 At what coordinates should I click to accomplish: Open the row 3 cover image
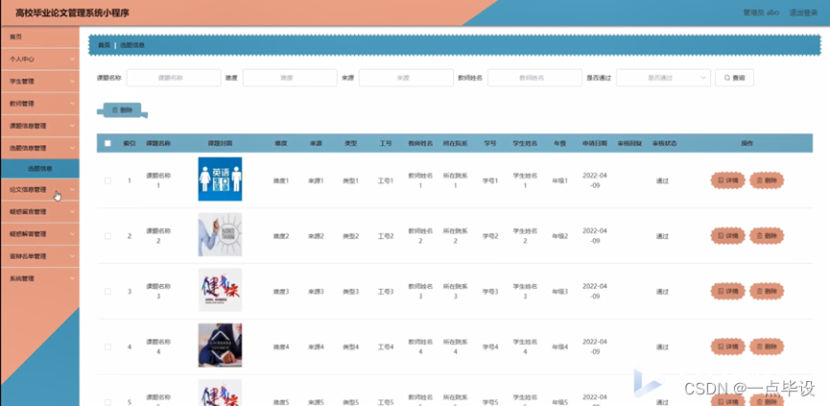(x=220, y=290)
